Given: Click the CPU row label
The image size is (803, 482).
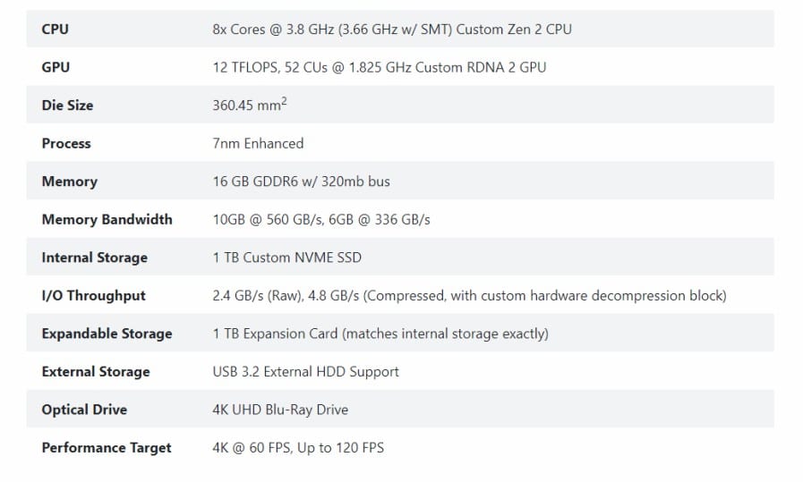Looking at the screenshot, I should pos(55,30).
